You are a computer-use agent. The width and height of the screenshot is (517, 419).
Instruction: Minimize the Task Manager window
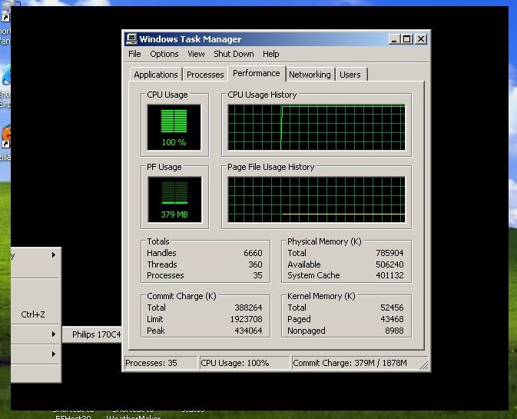click(x=394, y=39)
